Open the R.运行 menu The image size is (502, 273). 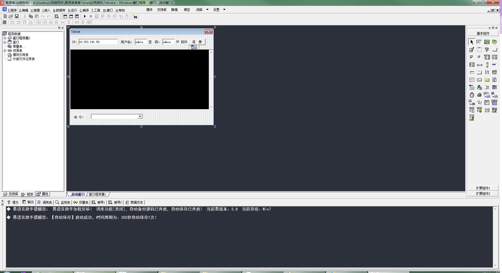coord(72,10)
